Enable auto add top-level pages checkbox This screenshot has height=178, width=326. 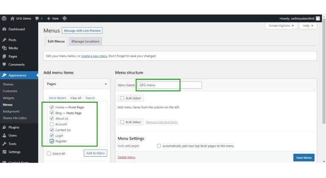159,146
